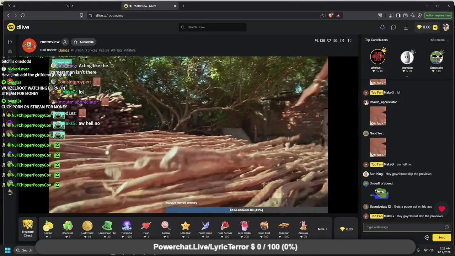Click the browser address bar URL
This screenshot has height=256, width=455.
pyautogui.click(x=109, y=16)
